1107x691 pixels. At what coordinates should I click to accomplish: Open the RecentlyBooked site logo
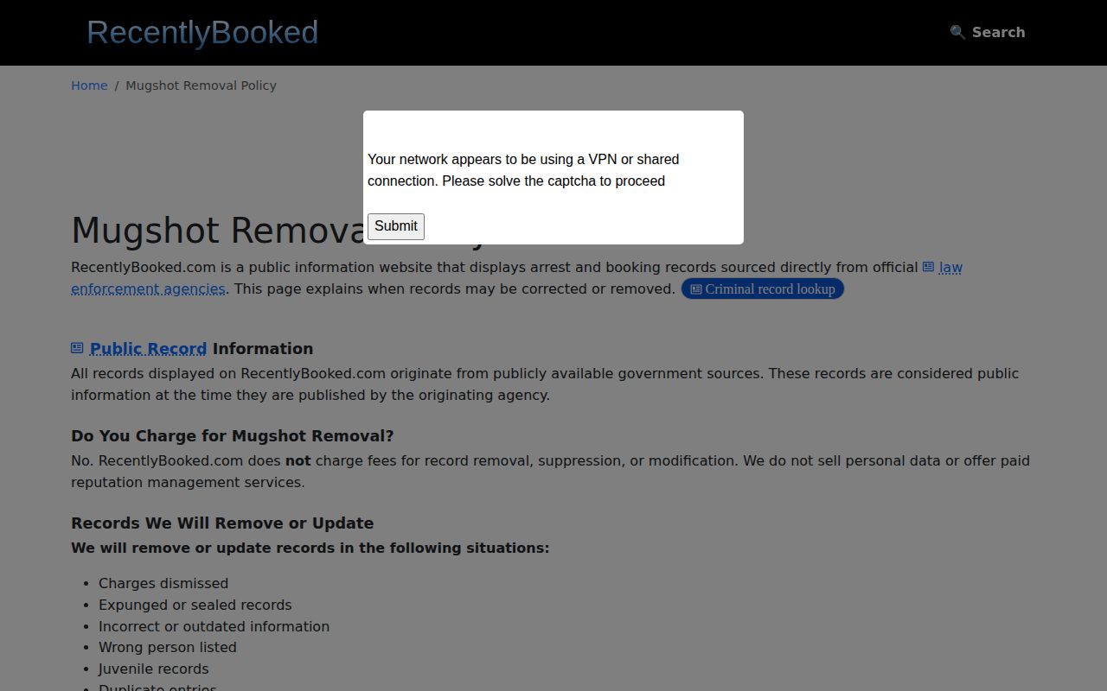point(202,33)
